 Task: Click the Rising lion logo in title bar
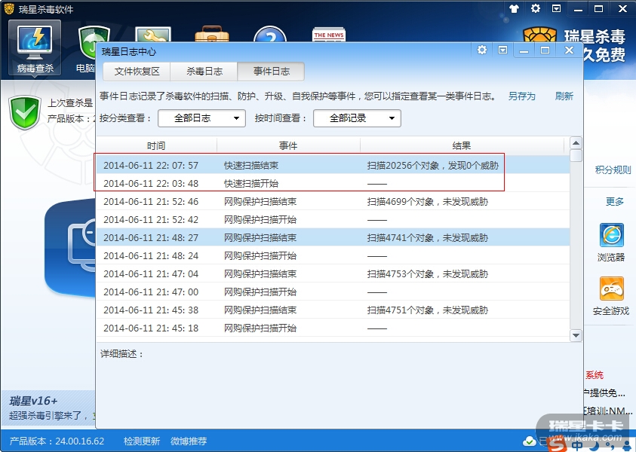tap(9, 8)
